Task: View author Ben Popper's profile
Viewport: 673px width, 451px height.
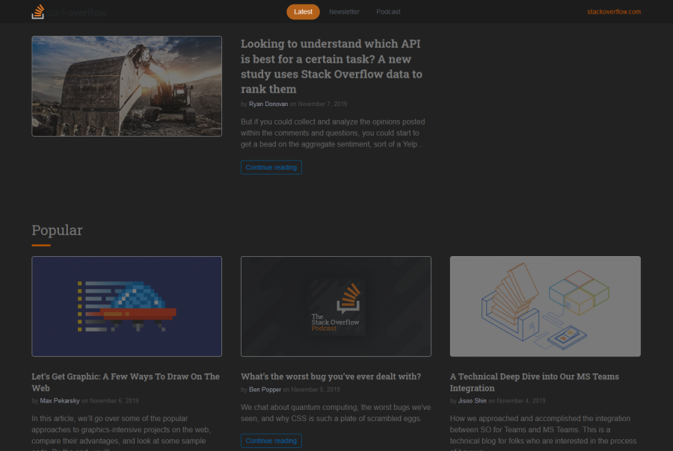Action: tap(265, 390)
